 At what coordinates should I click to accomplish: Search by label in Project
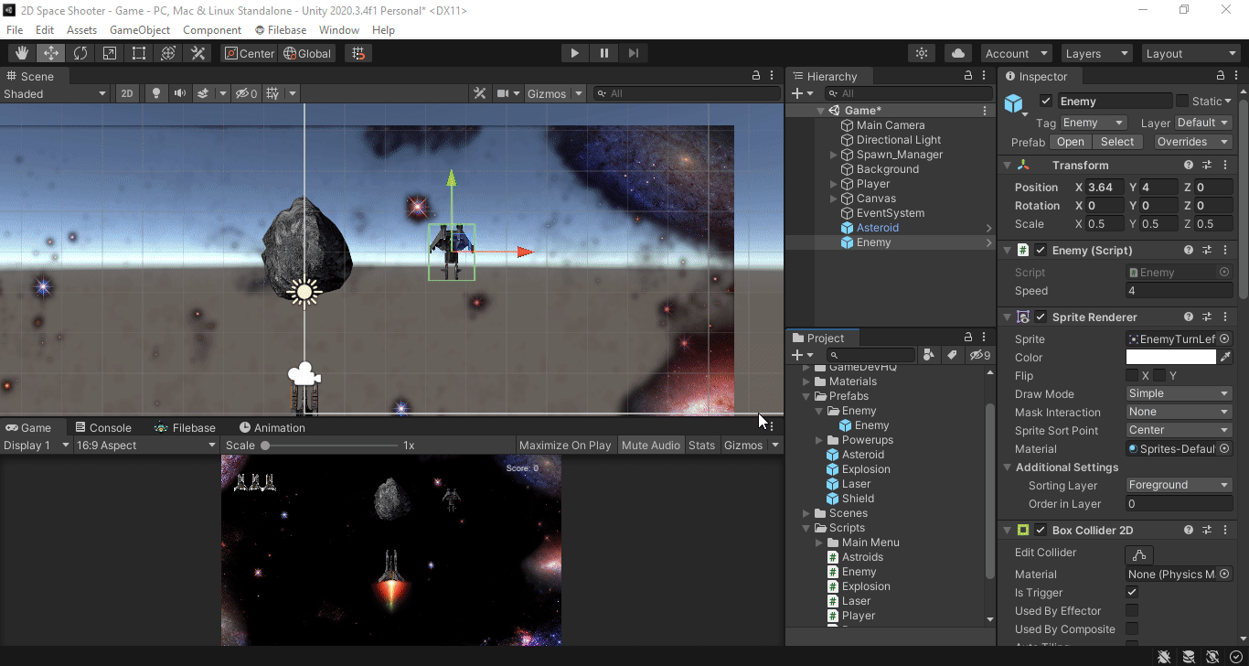(952, 355)
